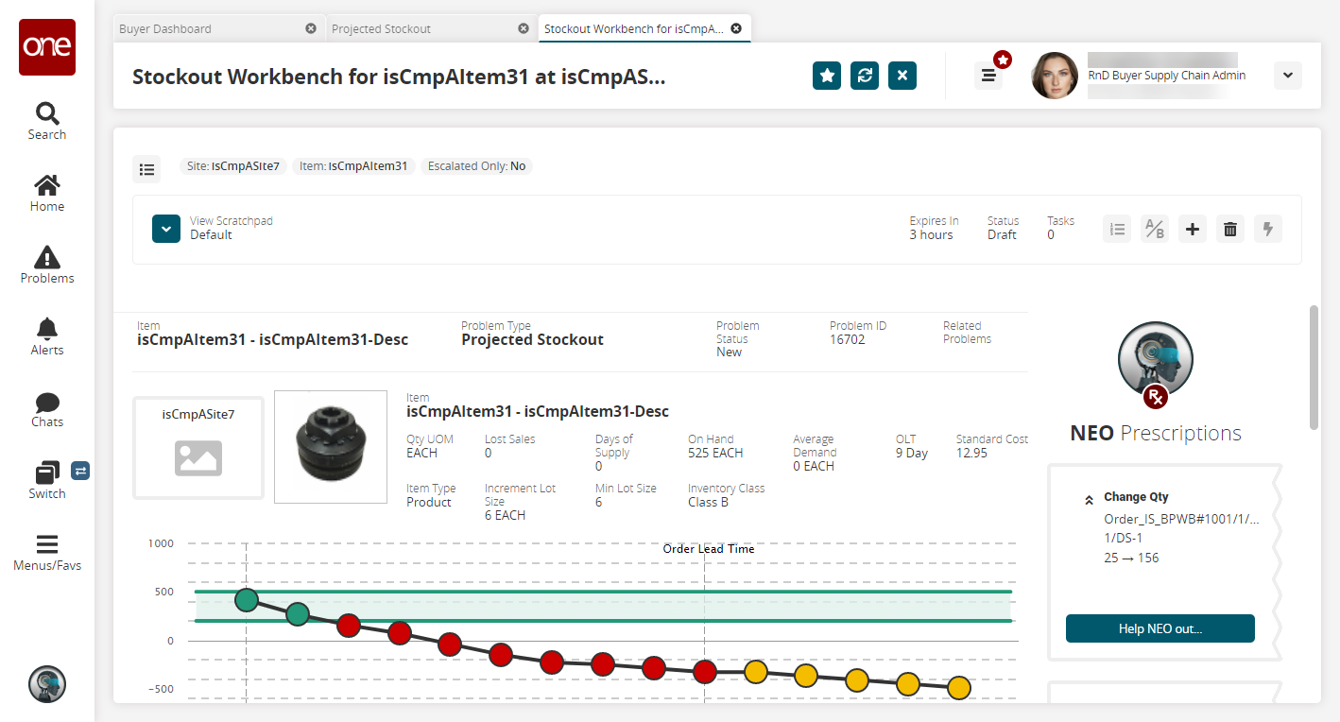Click the scratchpad A/B compare icon
Image resolution: width=1340 pixels, height=722 pixels.
pyautogui.click(x=1155, y=229)
